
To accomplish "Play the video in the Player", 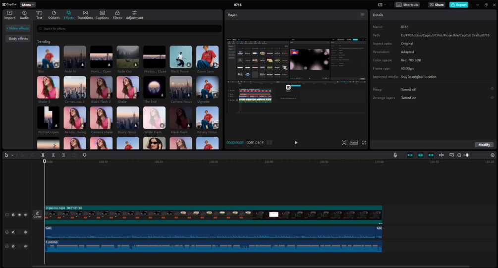I will tap(296, 143).
